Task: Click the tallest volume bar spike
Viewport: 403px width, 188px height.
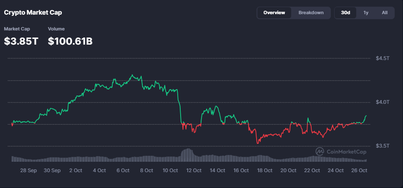Action: click(x=189, y=154)
